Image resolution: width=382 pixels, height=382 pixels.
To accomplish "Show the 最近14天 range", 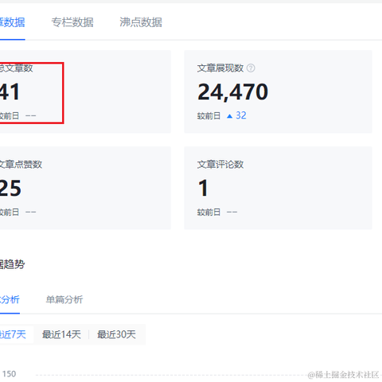I will pyautogui.click(x=61, y=334).
